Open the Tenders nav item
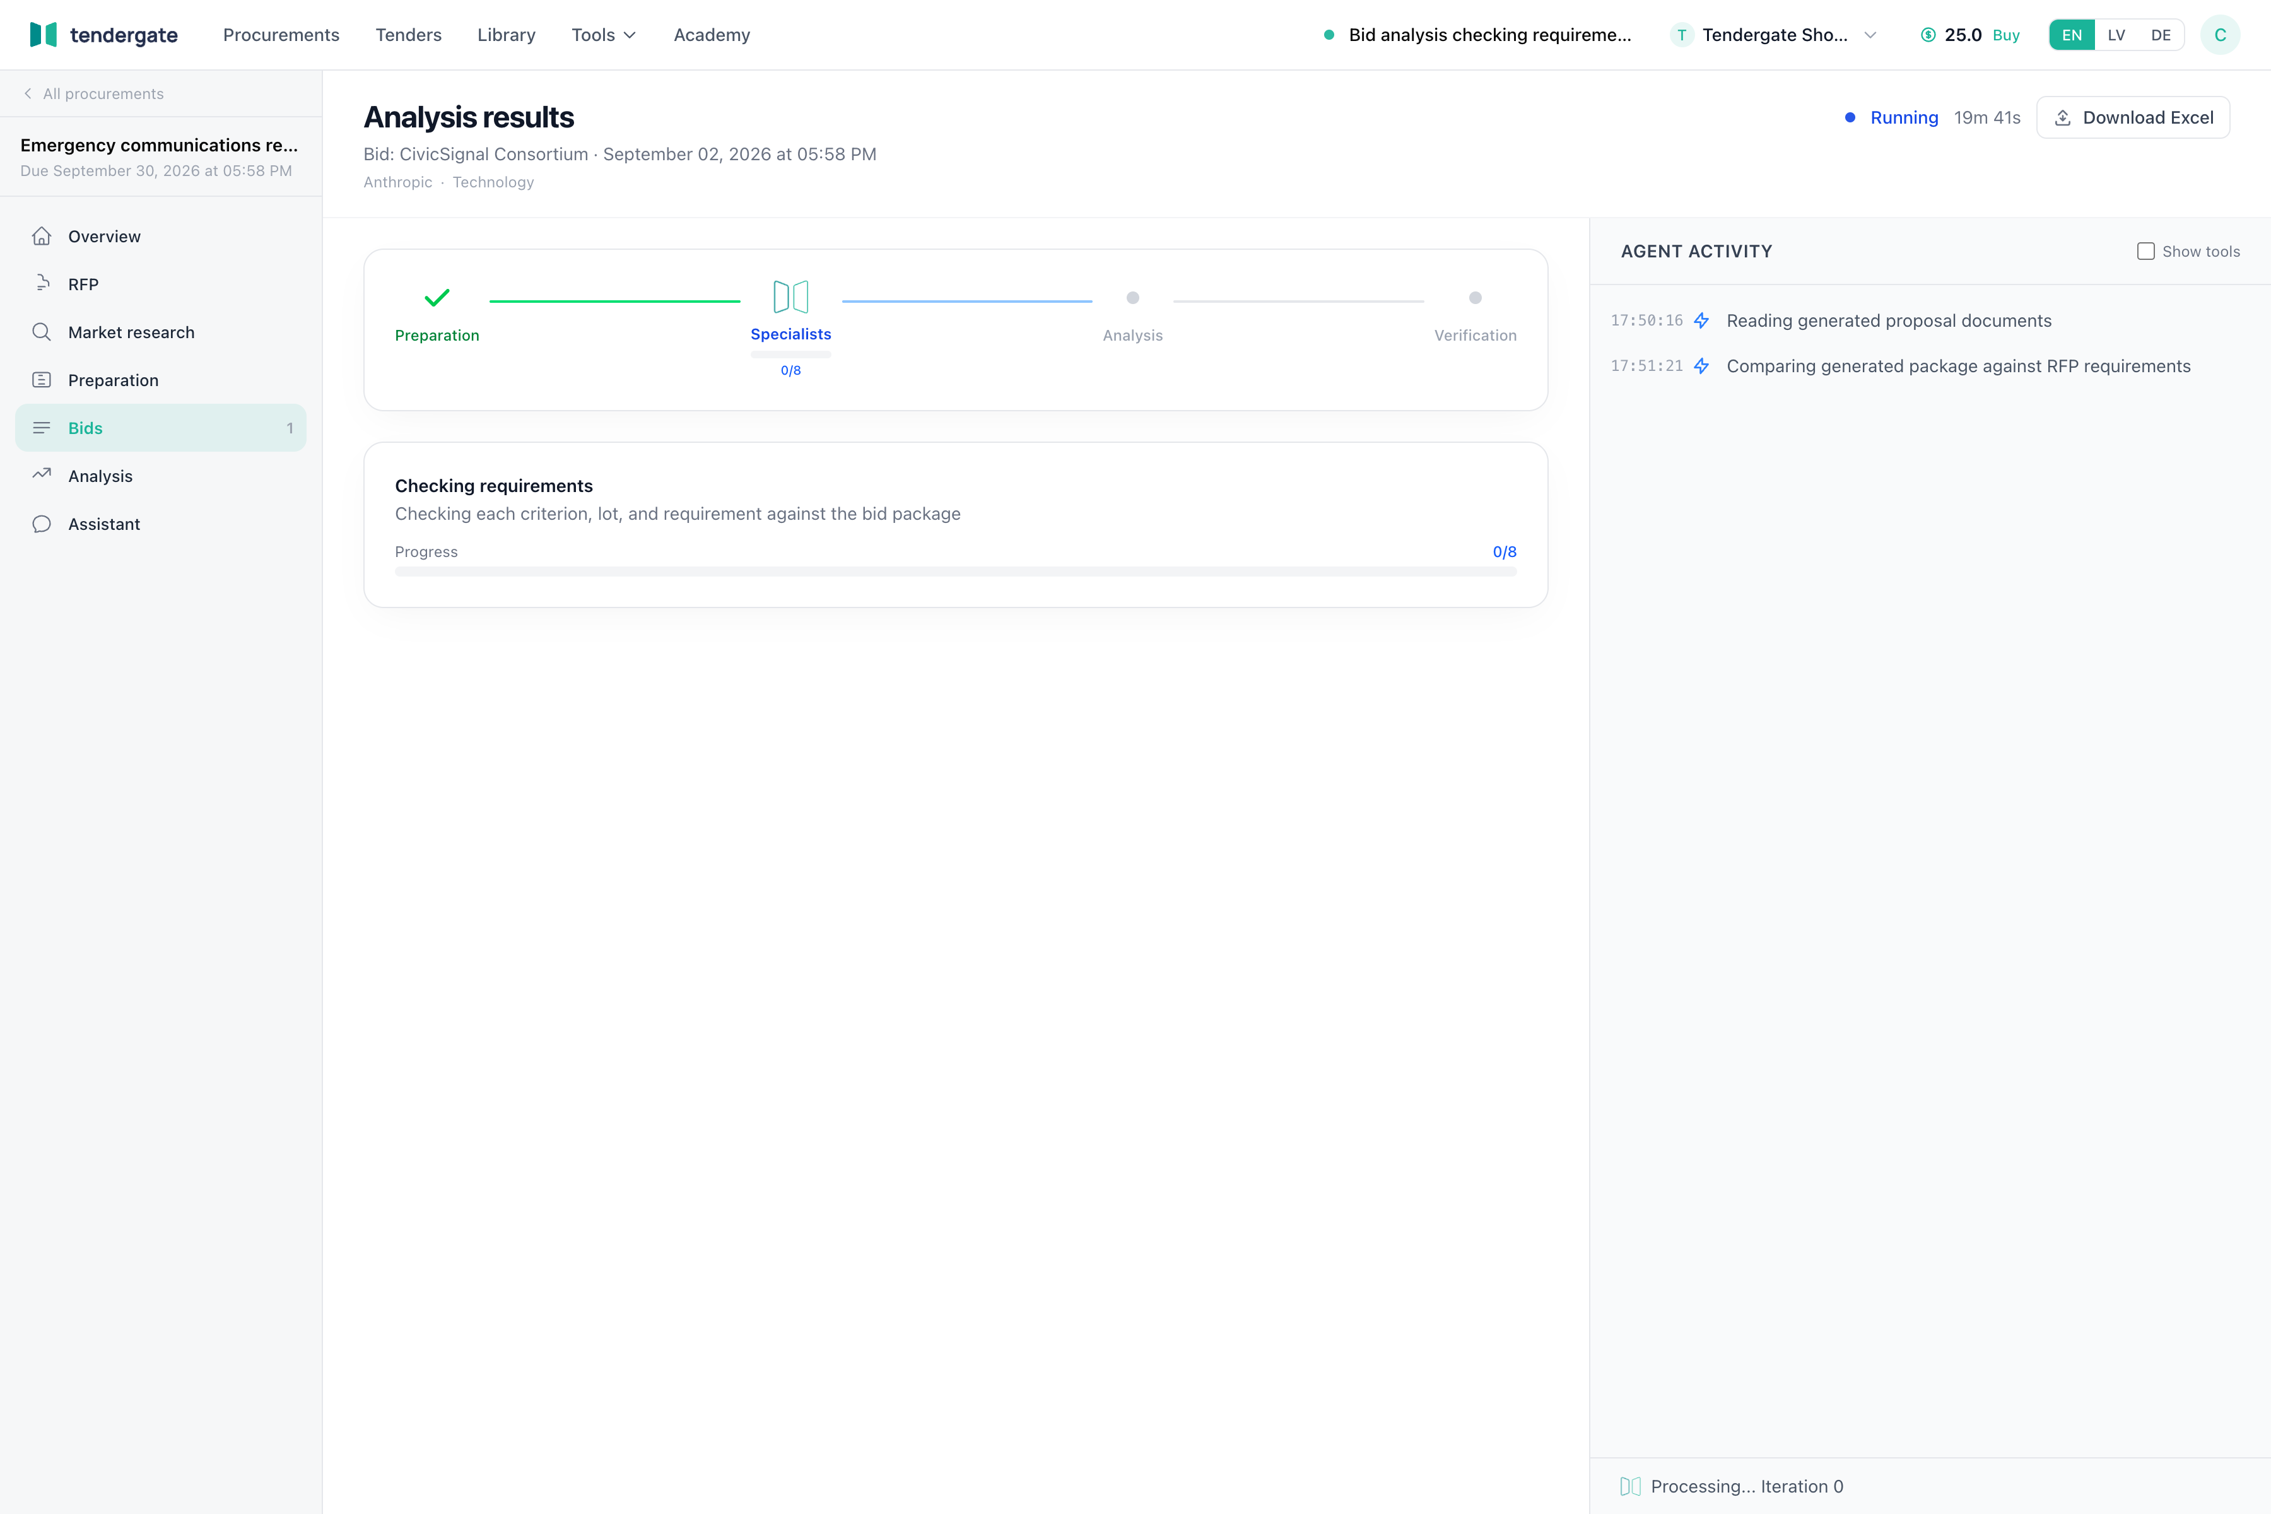 coord(408,35)
